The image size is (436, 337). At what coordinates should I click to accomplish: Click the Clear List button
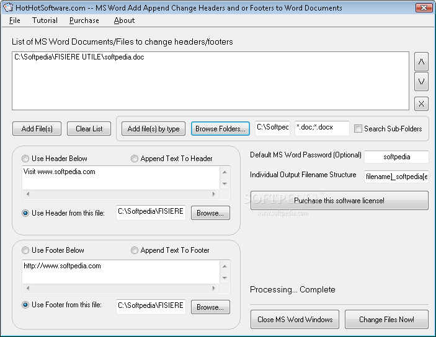click(89, 129)
